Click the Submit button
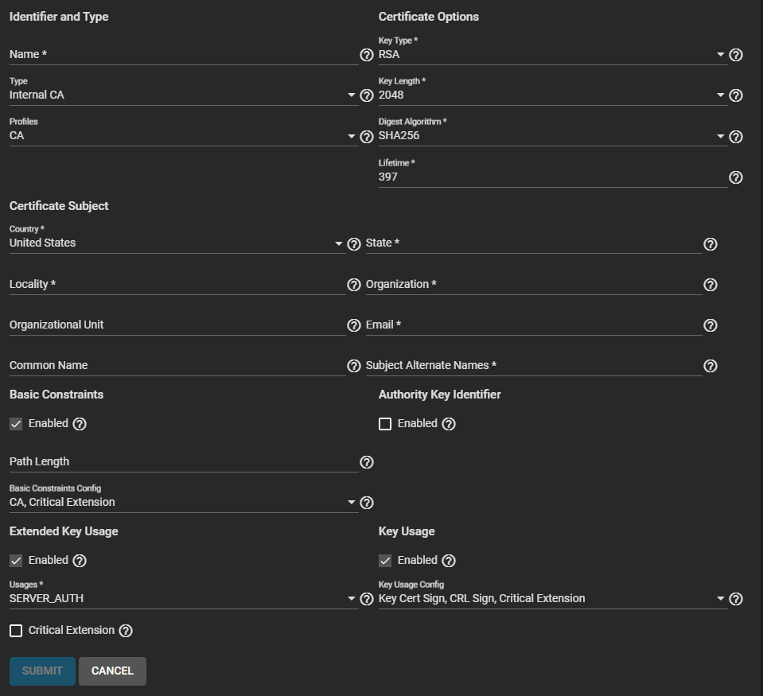Image resolution: width=763 pixels, height=696 pixels. (x=42, y=671)
